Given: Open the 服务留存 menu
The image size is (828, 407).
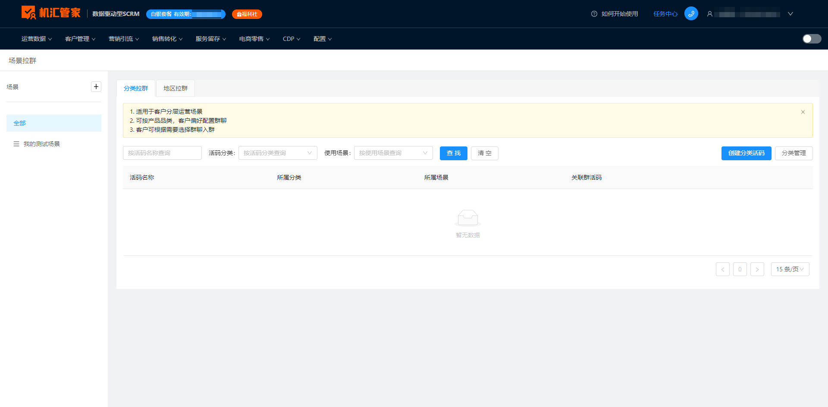Looking at the screenshot, I should [211, 39].
